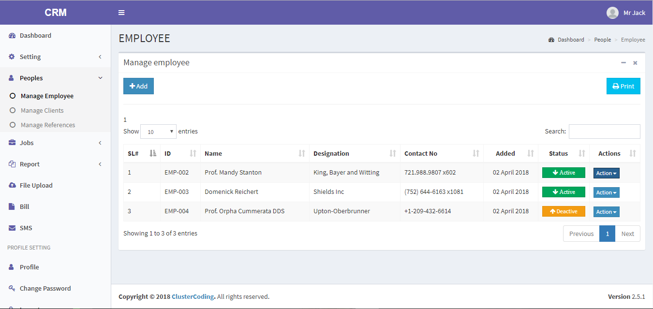653x309 pixels.
Task: Open the ClusterCoding footer link
Action: [193, 297]
